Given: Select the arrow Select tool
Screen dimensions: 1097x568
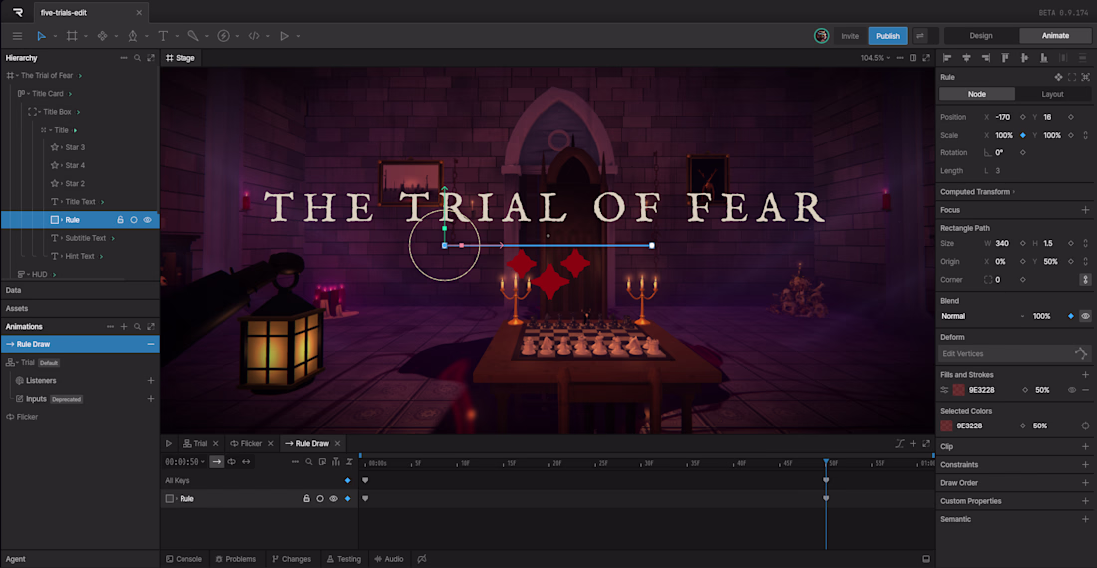Looking at the screenshot, I should coord(41,36).
